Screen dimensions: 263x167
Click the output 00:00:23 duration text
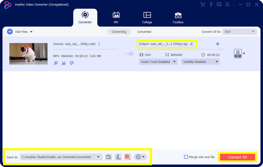pyautogui.click(x=213, y=55)
